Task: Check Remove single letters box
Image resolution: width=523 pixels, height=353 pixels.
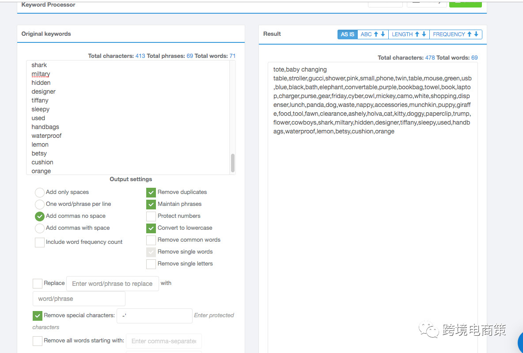Action: [x=151, y=264]
